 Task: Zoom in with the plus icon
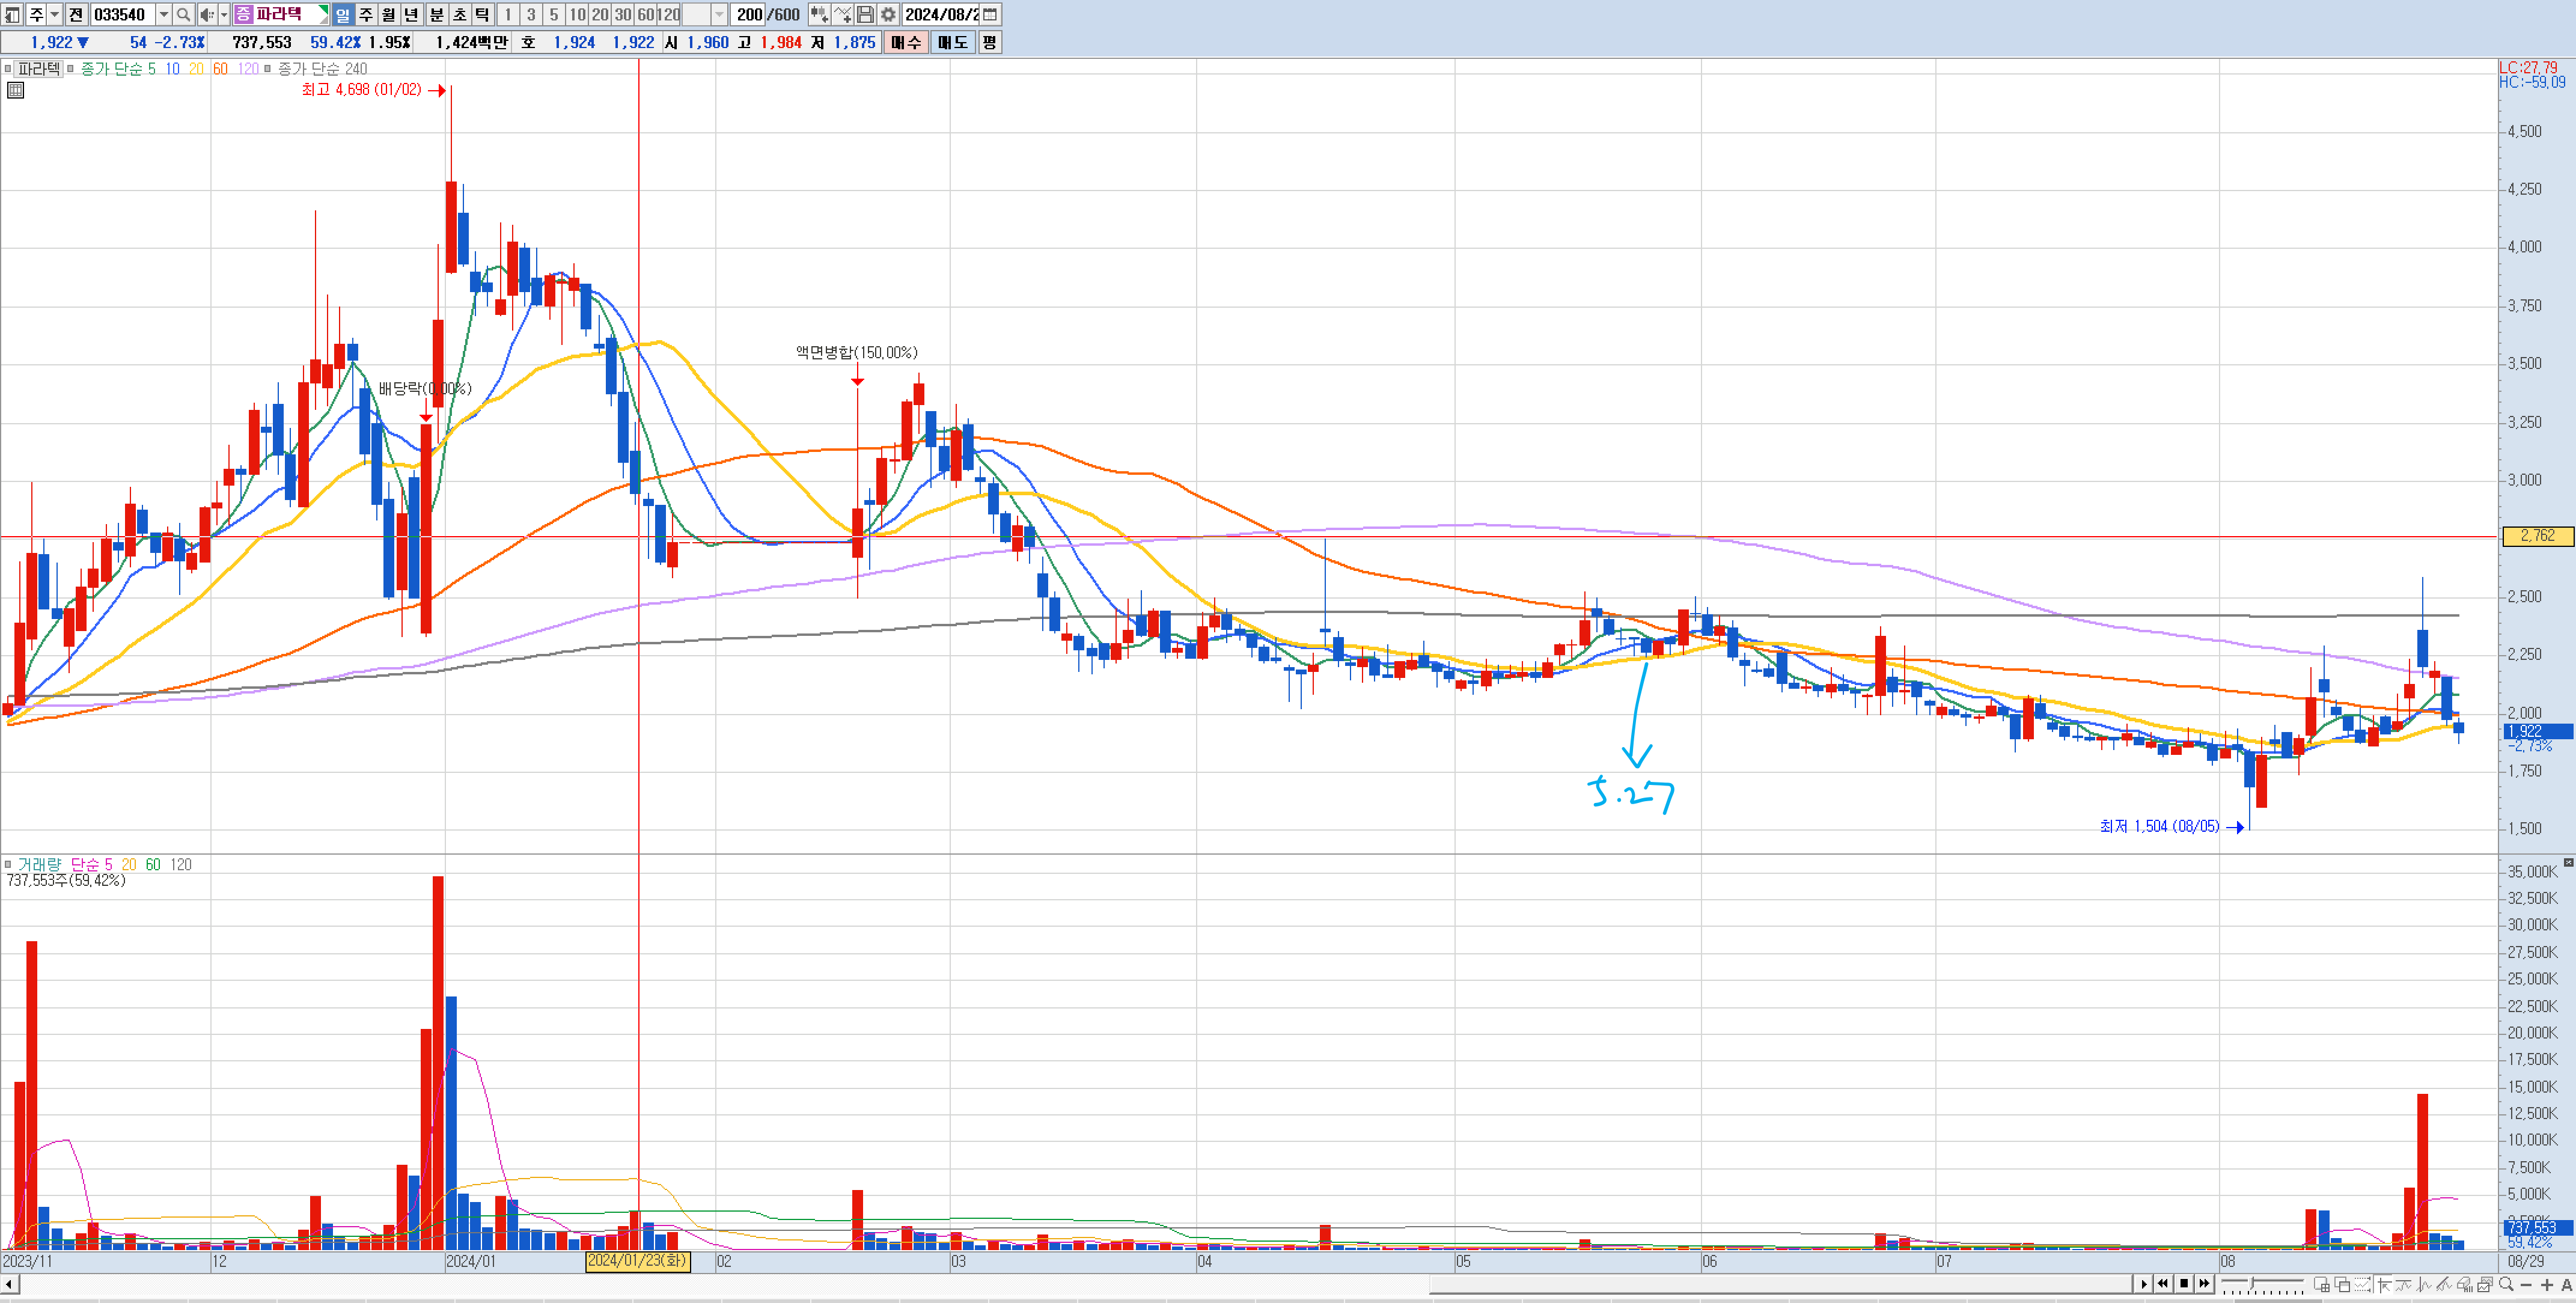pyautogui.click(x=2547, y=1284)
